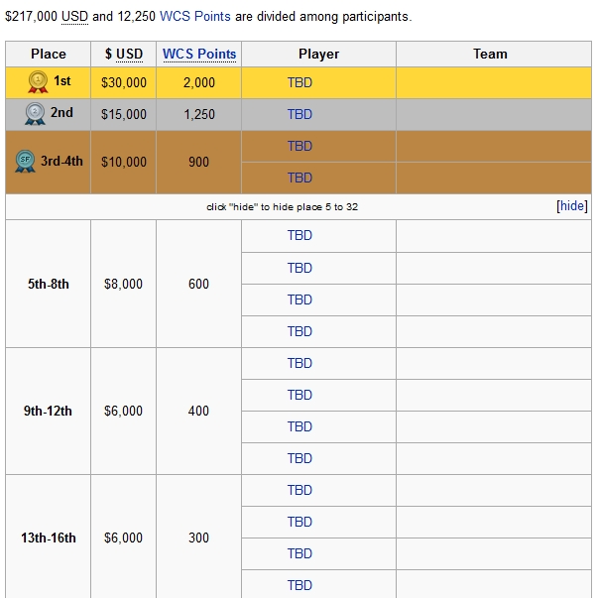Click the 5th-8th place label cell
Image resolution: width=598 pixels, height=598 pixels.
(49, 284)
